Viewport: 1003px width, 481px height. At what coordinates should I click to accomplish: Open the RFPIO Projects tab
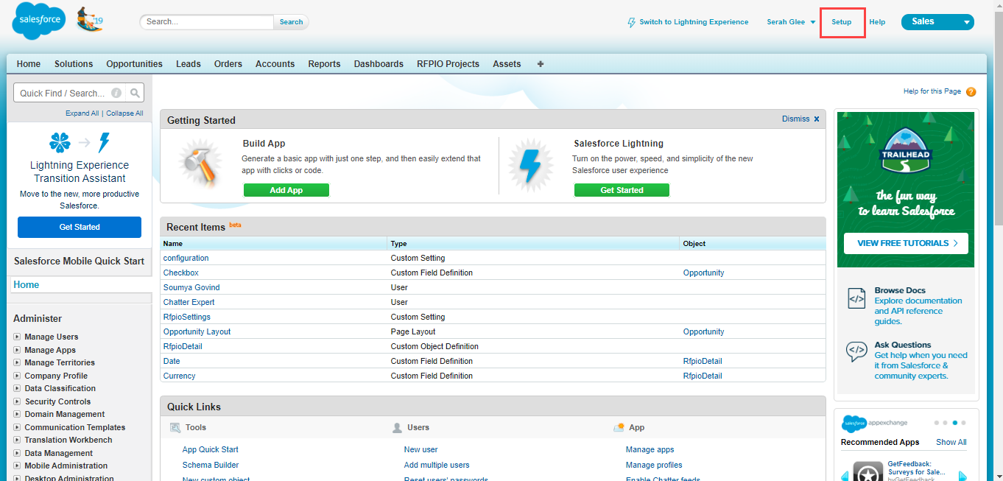(448, 64)
